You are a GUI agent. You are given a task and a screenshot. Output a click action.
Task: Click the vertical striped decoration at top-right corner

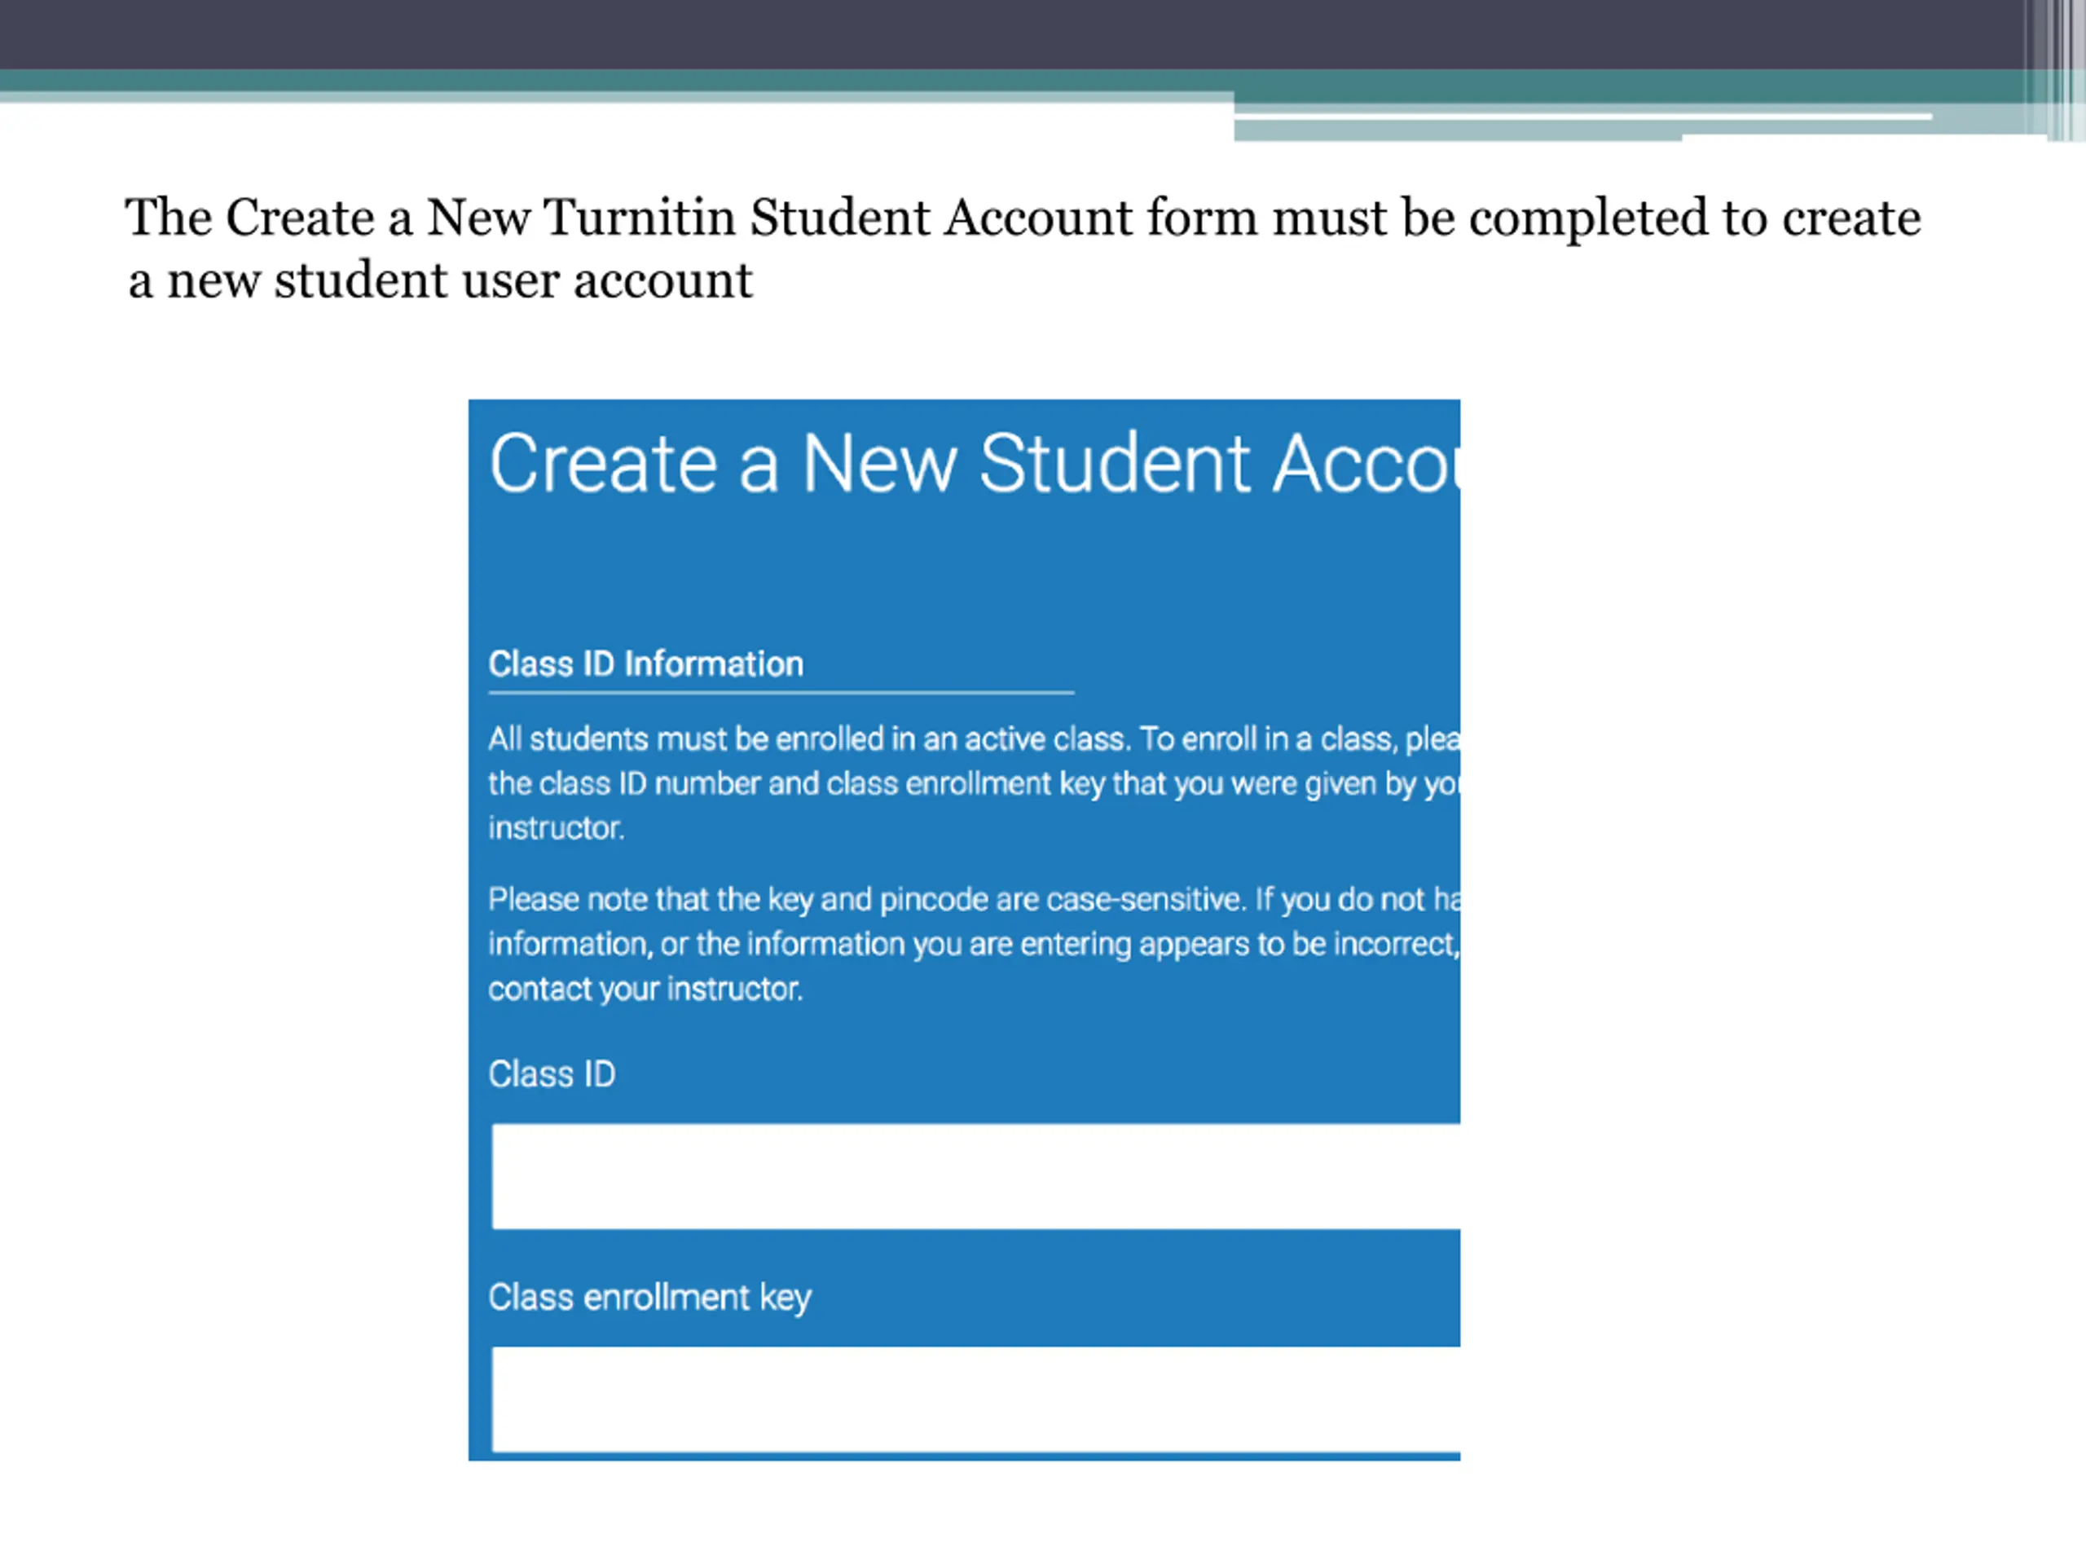click(2054, 71)
